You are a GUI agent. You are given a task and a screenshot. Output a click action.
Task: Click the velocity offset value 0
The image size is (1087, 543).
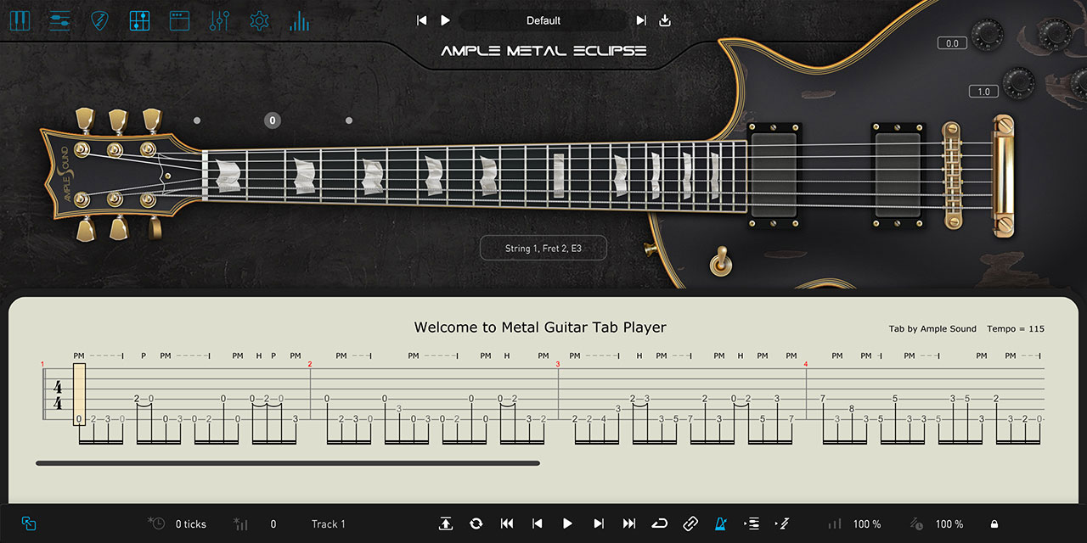[x=273, y=524]
